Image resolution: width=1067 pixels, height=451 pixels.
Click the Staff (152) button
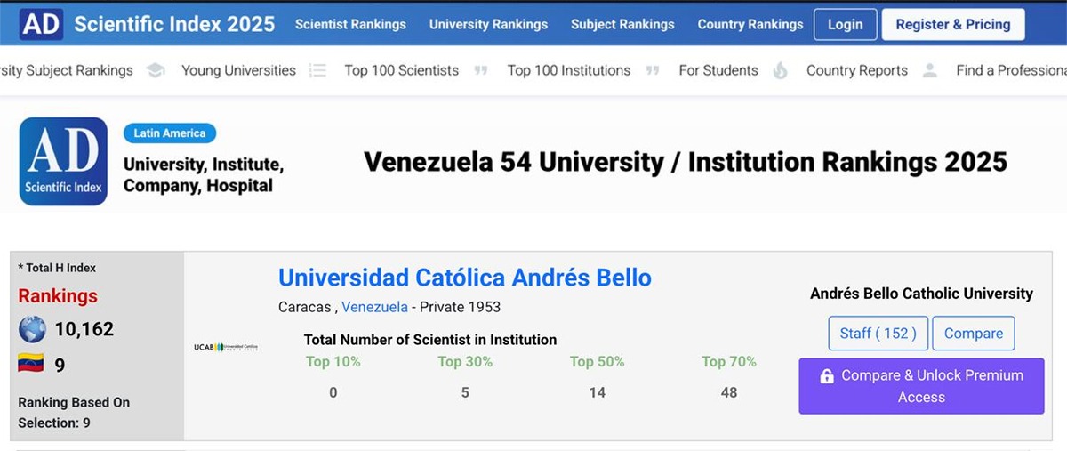click(x=878, y=334)
